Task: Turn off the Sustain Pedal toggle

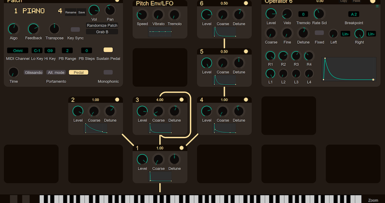Action: pos(108,50)
